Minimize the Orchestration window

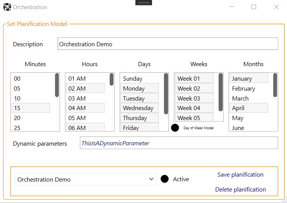point(232,7)
